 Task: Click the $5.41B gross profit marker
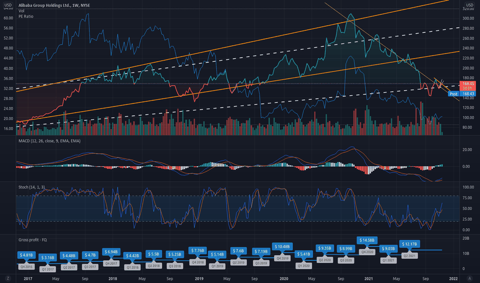tap(304, 254)
